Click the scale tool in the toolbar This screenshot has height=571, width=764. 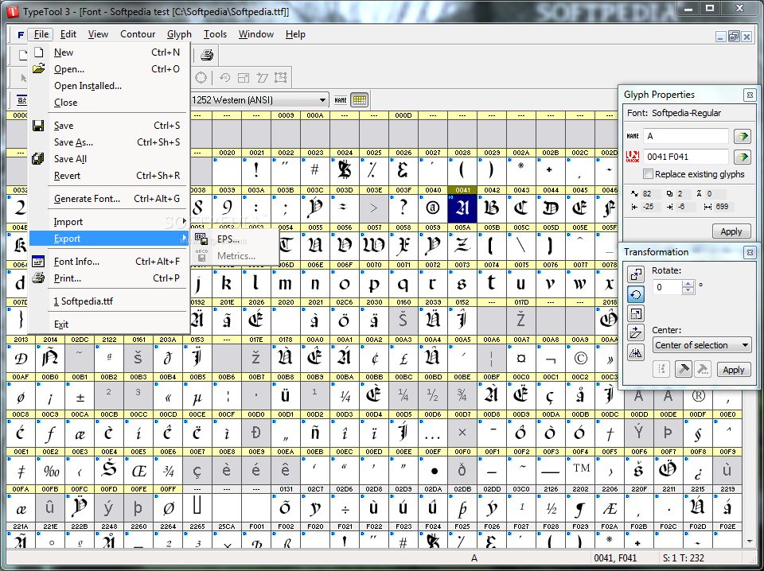click(x=244, y=78)
